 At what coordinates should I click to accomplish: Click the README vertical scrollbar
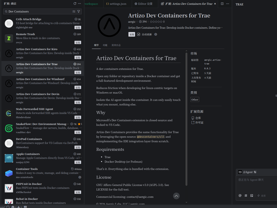click(186, 119)
